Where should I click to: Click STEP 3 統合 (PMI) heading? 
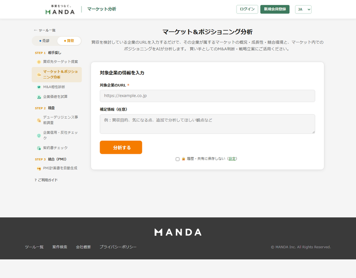[x=51, y=159]
